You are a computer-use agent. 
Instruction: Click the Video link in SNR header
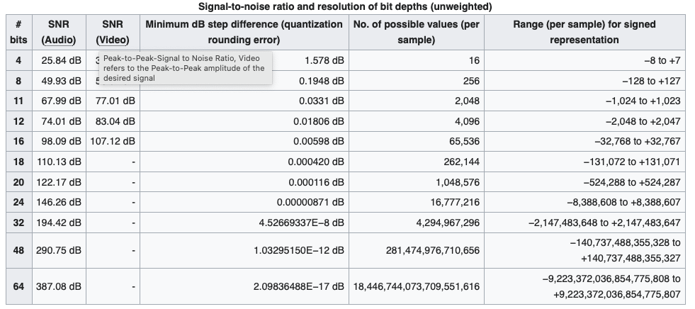point(113,40)
